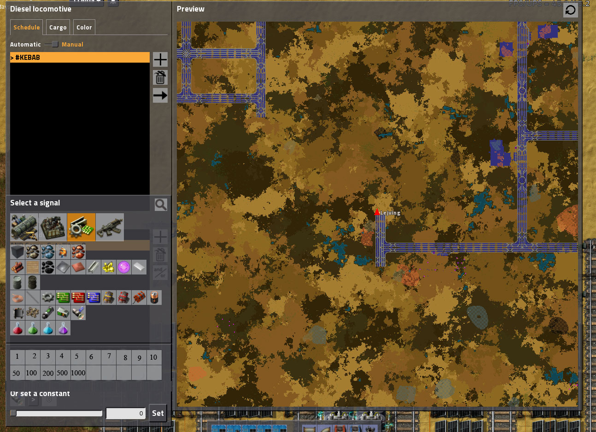Confirm the constant with Set button
The width and height of the screenshot is (596, 432).
click(158, 413)
